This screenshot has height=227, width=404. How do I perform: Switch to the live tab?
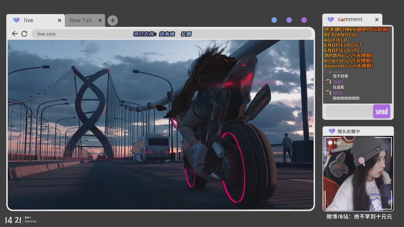[x=35, y=20]
